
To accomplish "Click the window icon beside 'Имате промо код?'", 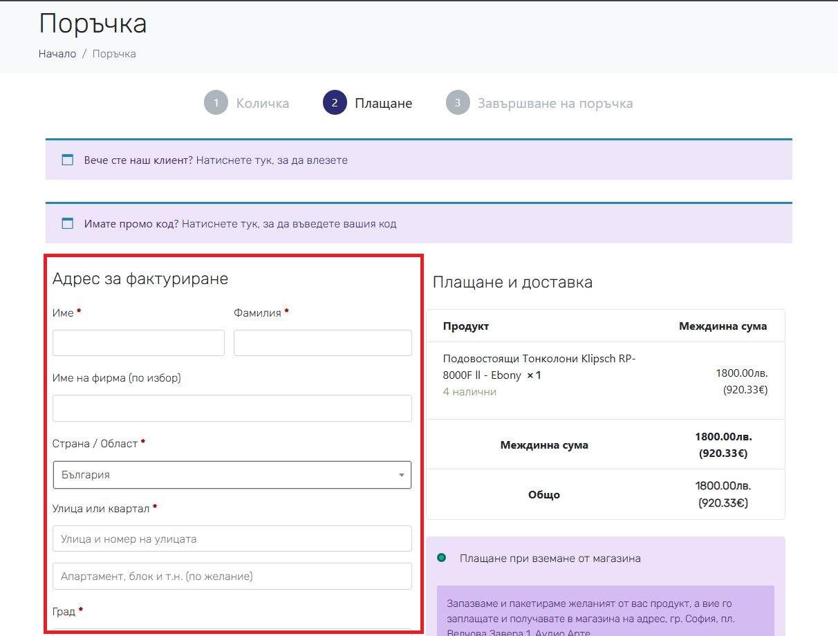I will 67,223.
